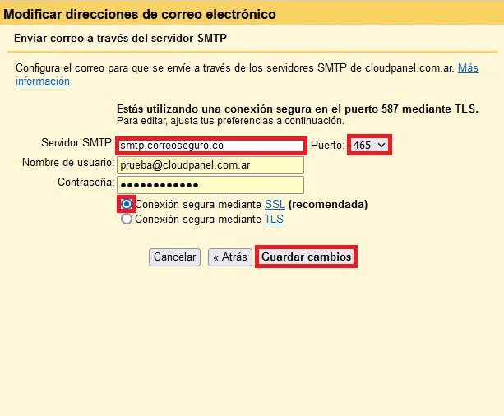Click the Cancelar button
Viewport: 504px width, 416px height.
point(174,257)
